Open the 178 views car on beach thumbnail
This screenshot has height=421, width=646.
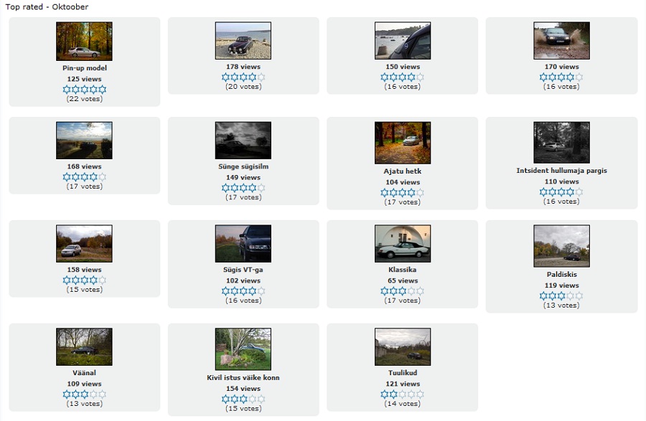[x=243, y=40]
